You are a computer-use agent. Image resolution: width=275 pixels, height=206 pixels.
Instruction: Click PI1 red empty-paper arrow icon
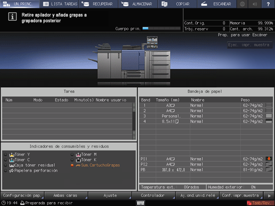click(269, 159)
